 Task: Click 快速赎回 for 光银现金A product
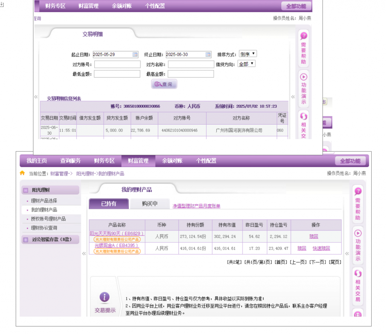(321, 248)
